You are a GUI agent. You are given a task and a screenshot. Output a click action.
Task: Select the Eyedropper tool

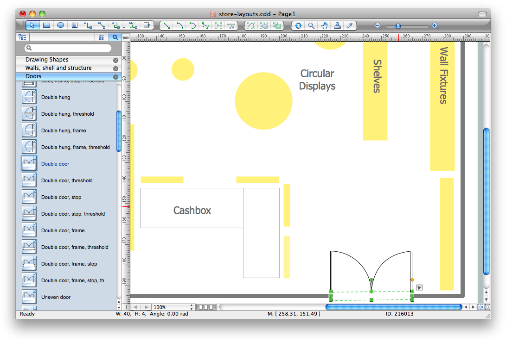pyautogui.click(x=350, y=26)
